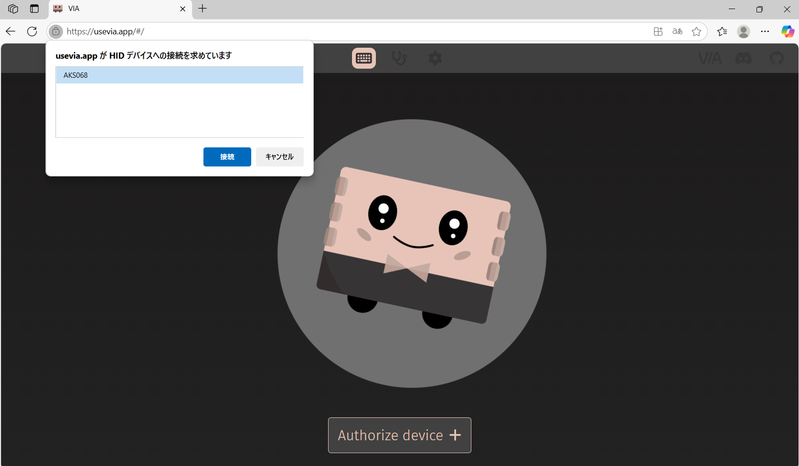Open VIA settings gear icon
Viewport: 799px width, 466px height.
point(435,58)
